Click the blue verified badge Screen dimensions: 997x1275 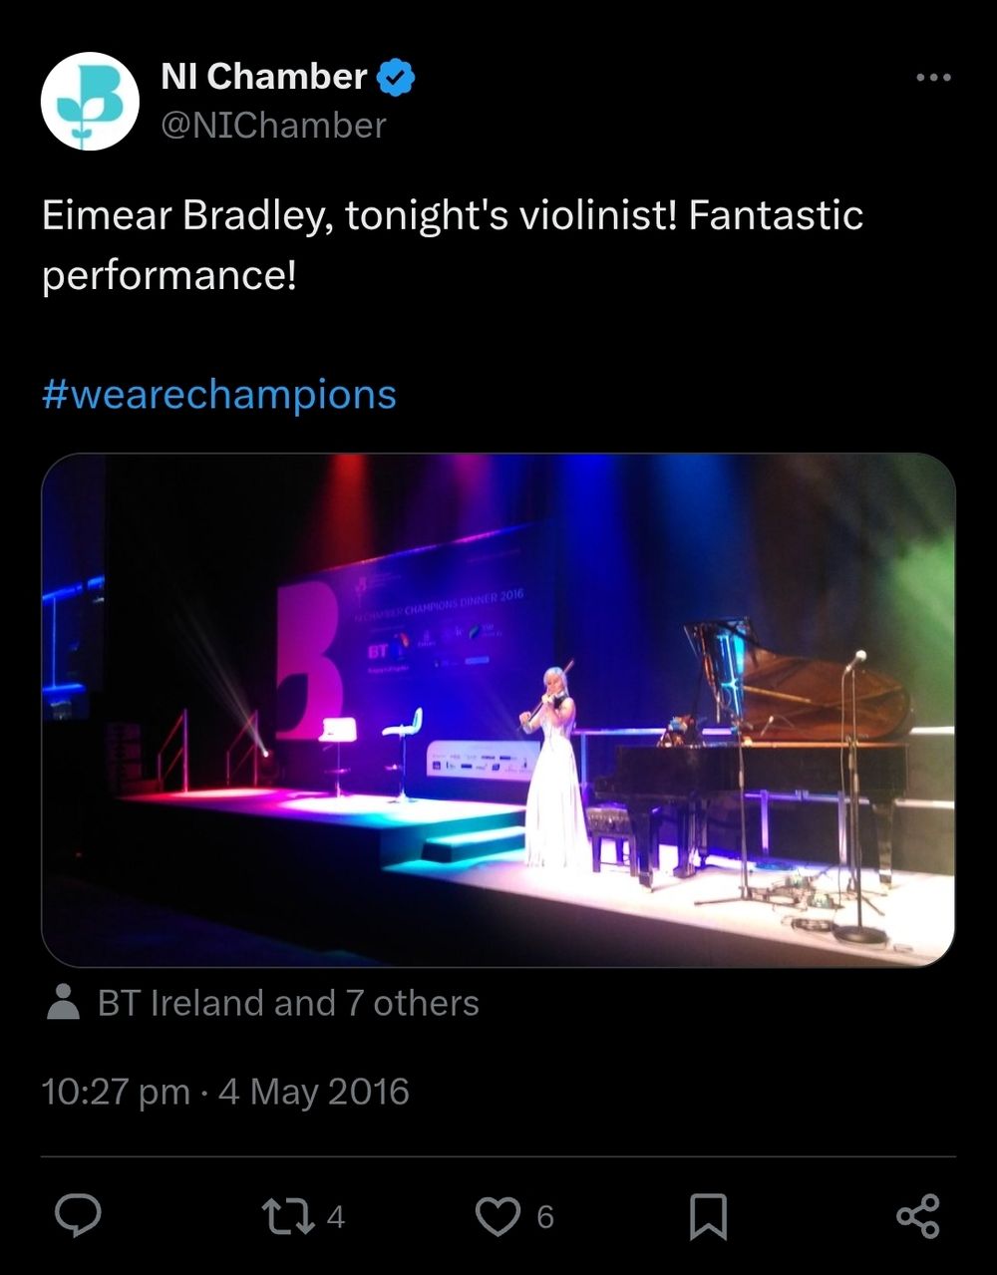pos(396,78)
